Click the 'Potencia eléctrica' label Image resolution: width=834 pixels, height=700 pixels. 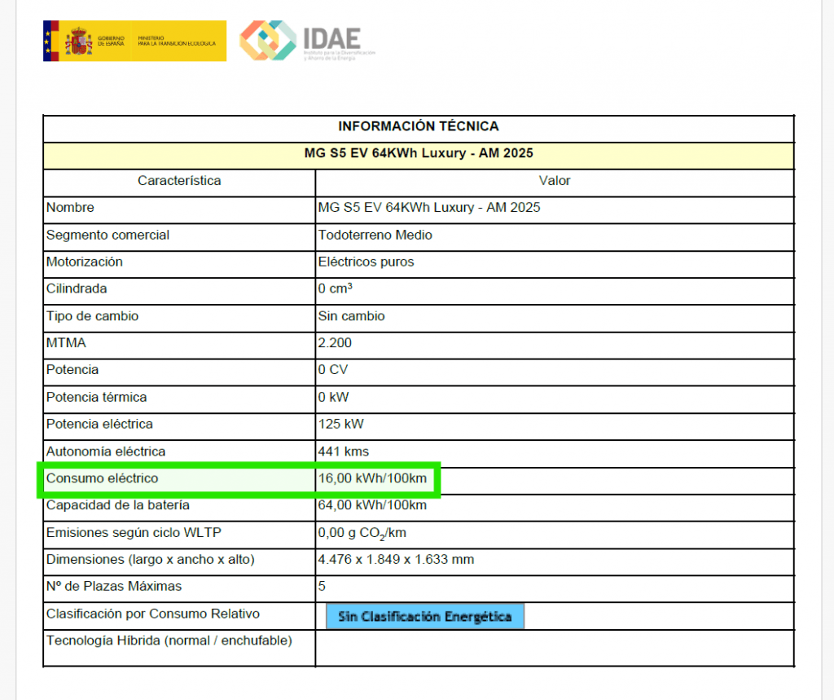point(99,425)
